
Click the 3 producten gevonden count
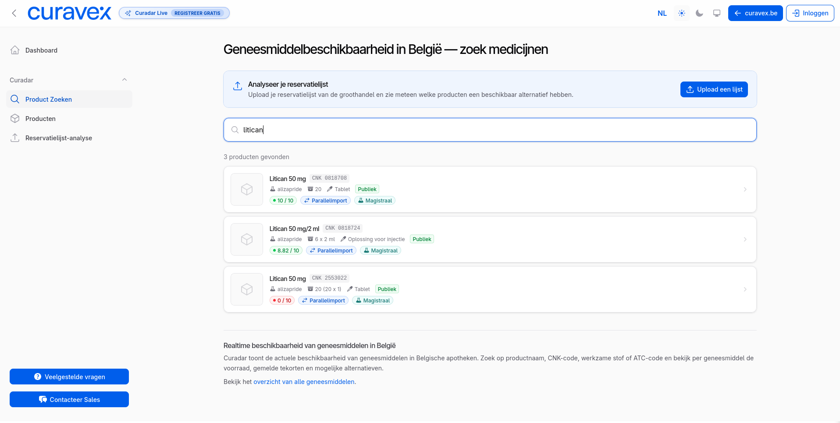256,157
